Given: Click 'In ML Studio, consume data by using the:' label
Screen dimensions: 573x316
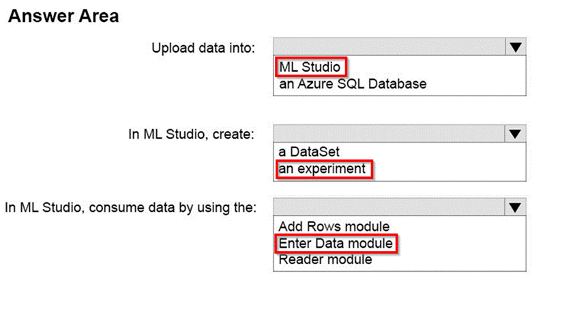Looking at the screenshot, I should (x=131, y=207).
